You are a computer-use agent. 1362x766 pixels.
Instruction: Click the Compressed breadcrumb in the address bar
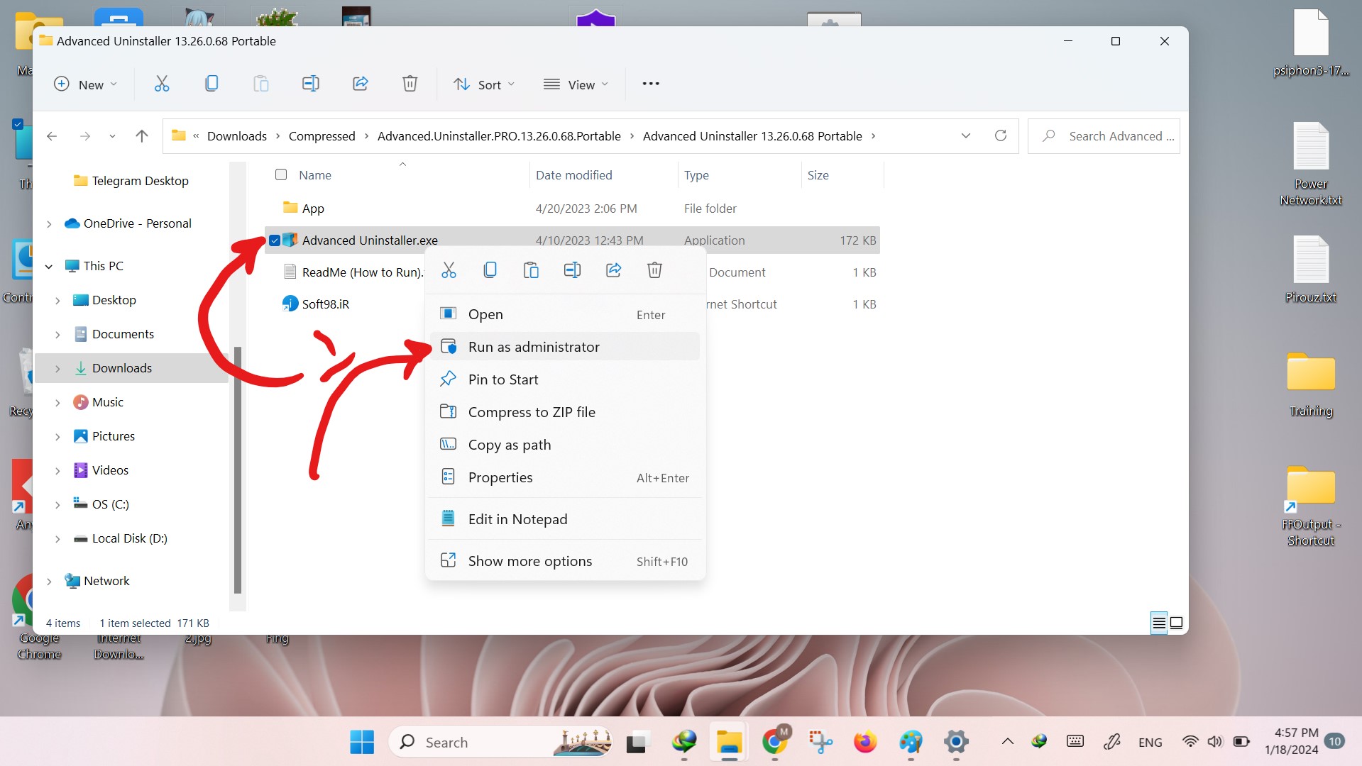pyautogui.click(x=322, y=136)
